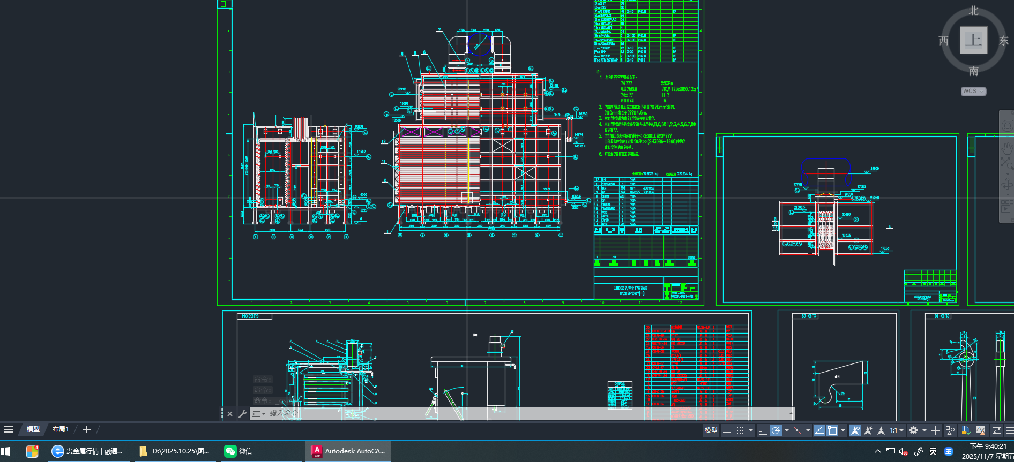The height and width of the screenshot is (462, 1014).
Task: Open snap mode settings dropdown arrow
Action: [x=751, y=430]
